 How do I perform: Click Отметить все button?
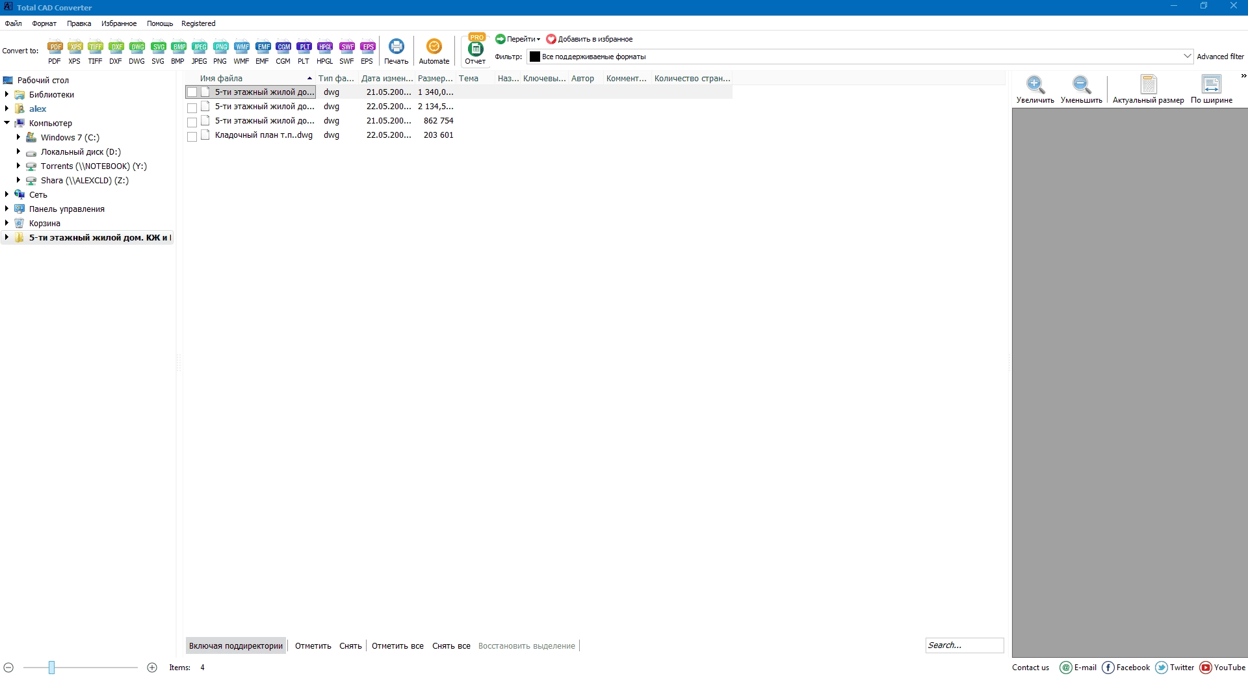point(398,645)
